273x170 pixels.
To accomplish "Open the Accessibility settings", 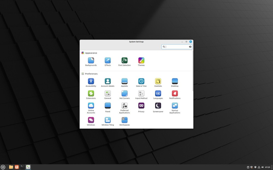I will tap(91, 81).
